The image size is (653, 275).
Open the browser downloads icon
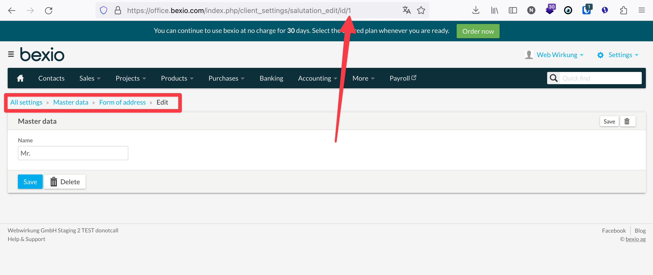(x=476, y=10)
